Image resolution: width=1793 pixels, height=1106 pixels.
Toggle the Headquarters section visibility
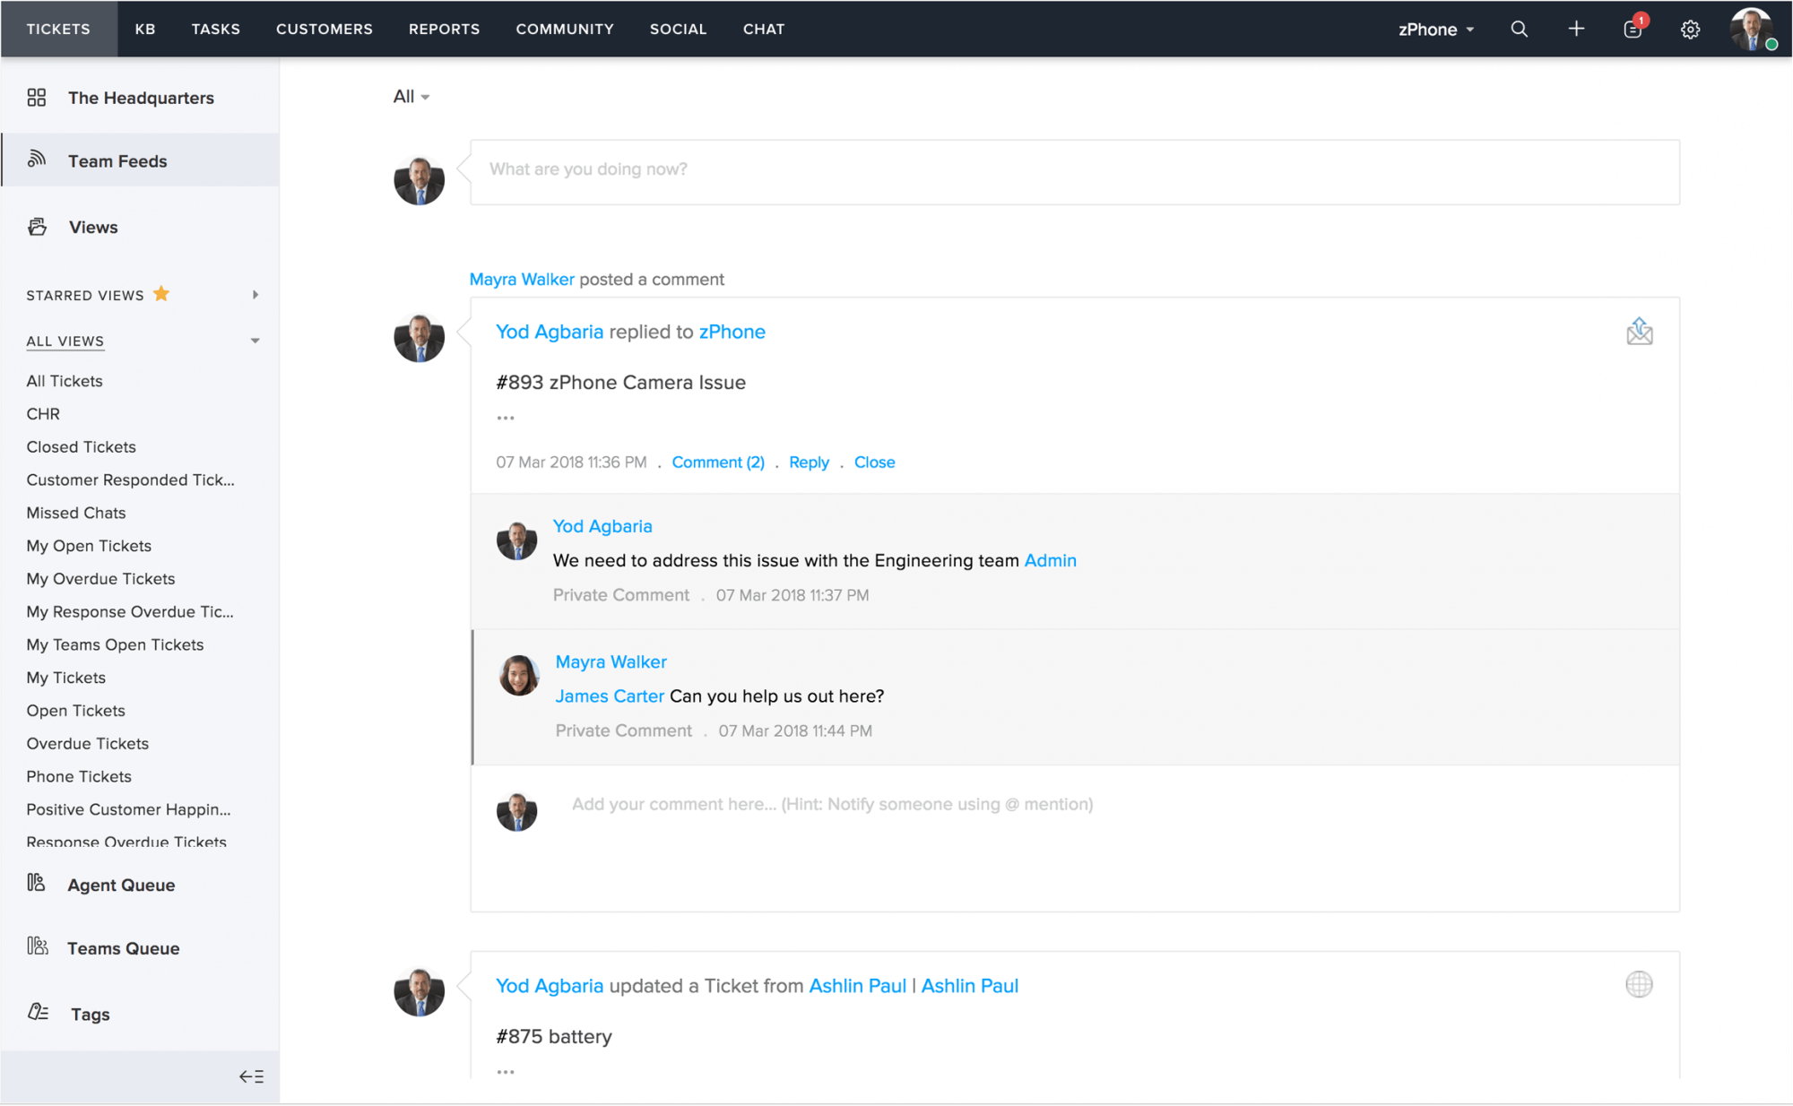[140, 98]
